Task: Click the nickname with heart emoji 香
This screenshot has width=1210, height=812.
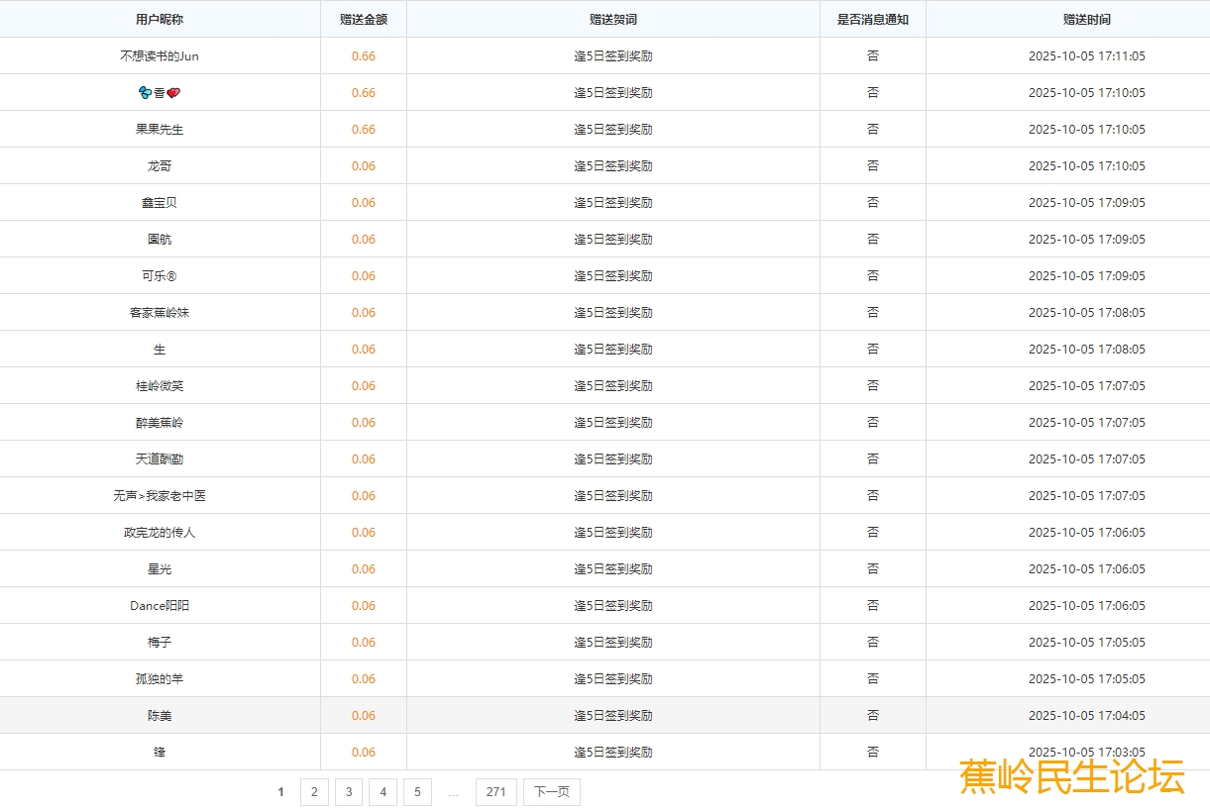Action: tap(160, 93)
